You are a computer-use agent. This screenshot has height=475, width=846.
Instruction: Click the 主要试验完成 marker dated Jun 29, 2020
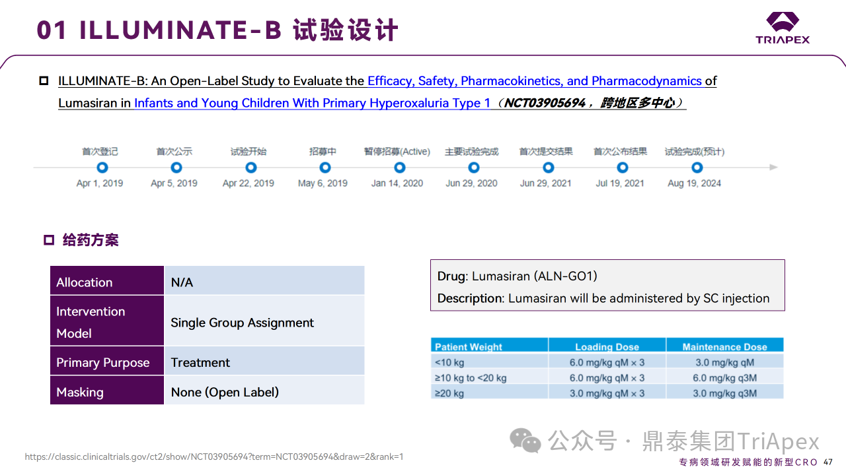[x=473, y=168]
